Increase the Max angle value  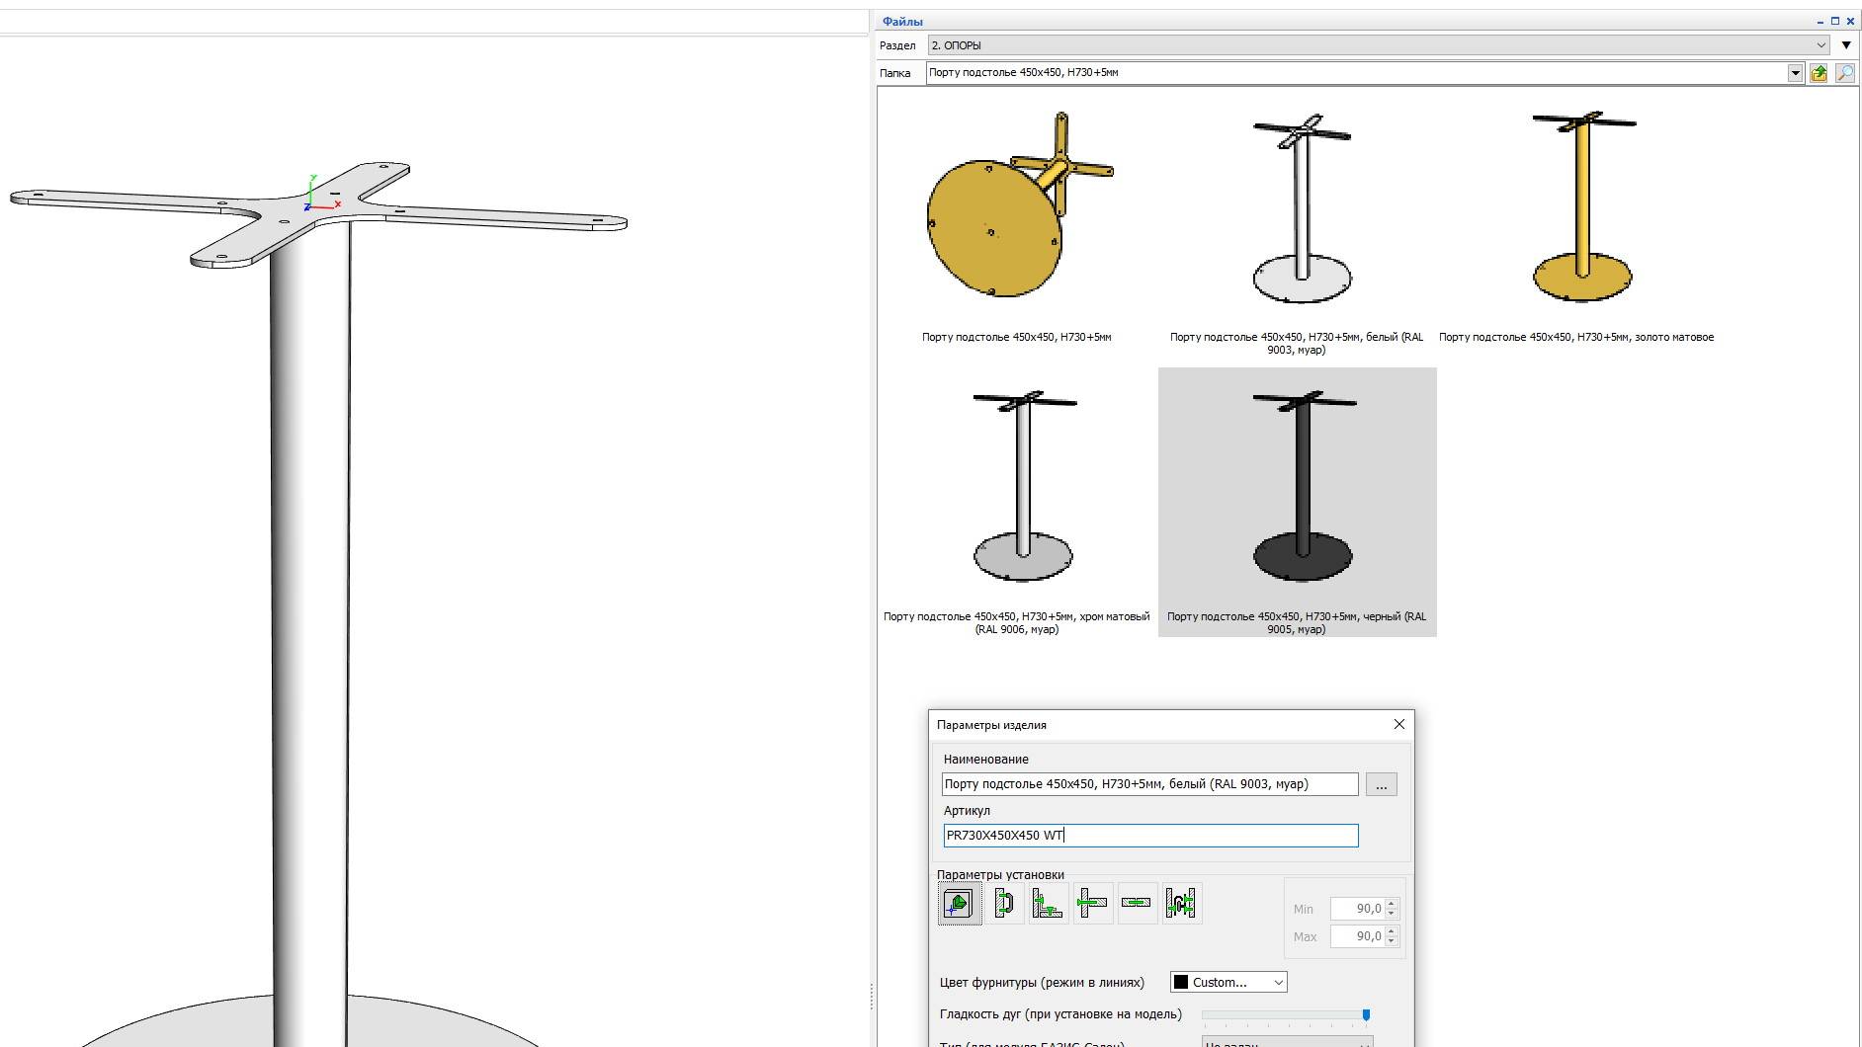1392,931
